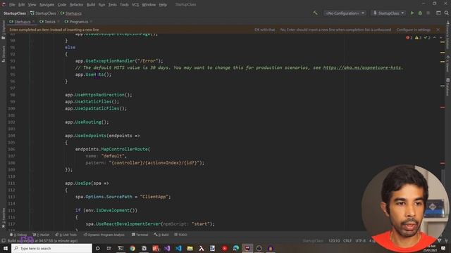Open the Structure side panel
Viewport: 451px width, 253px height.
[x=4, y=53]
